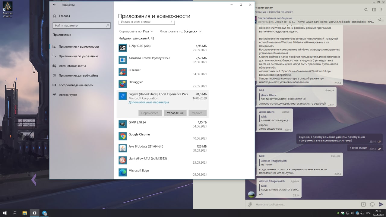Click Light Alloy app icon
The image size is (386, 217).
coord(122,160)
